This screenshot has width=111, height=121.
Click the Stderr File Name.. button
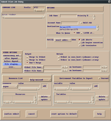tap(34, 71)
